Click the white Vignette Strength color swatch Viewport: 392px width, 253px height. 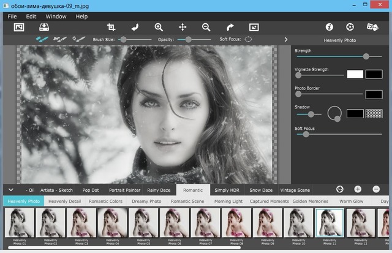[x=355, y=74]
